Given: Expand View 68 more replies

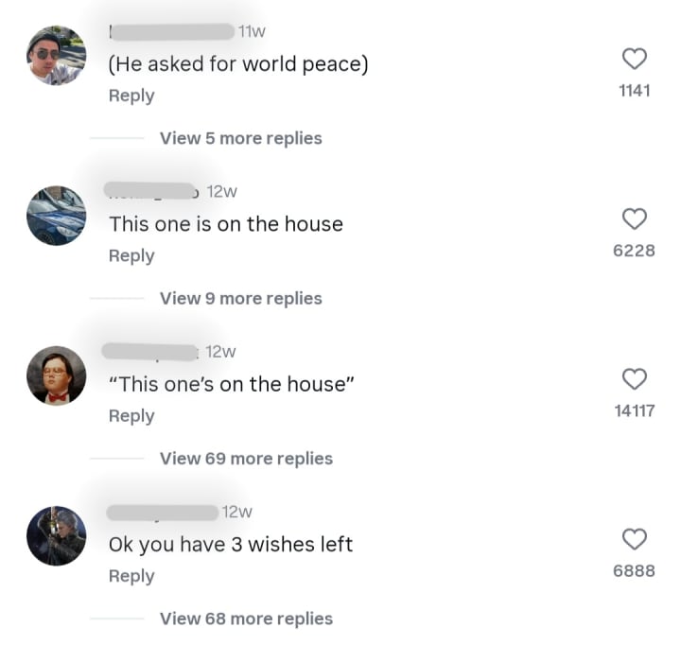Looking at the screenshot, I should coord(246,619).
